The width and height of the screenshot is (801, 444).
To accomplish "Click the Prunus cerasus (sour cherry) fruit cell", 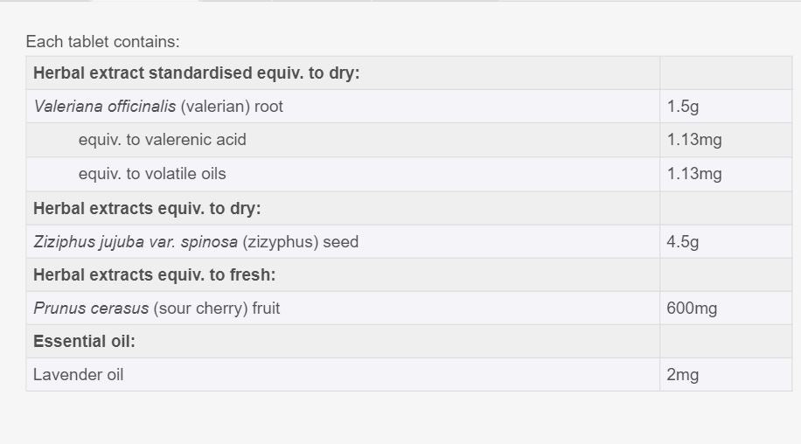I will (x=157, y=309).
